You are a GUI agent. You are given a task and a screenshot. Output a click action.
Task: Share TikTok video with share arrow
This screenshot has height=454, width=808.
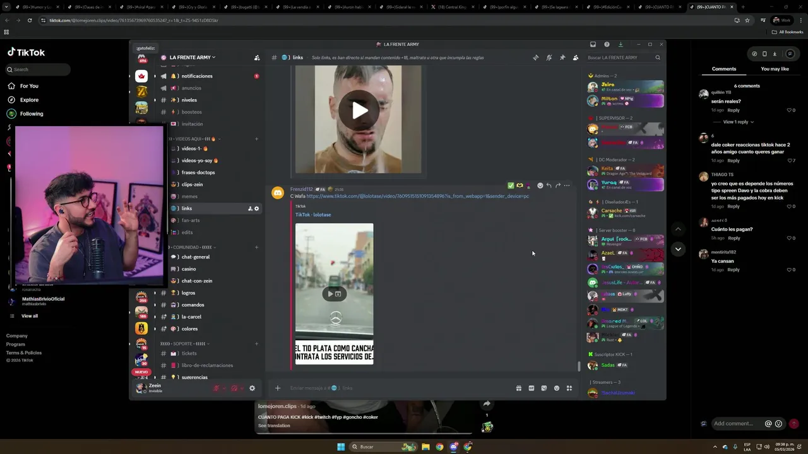(x=487, y=404)
